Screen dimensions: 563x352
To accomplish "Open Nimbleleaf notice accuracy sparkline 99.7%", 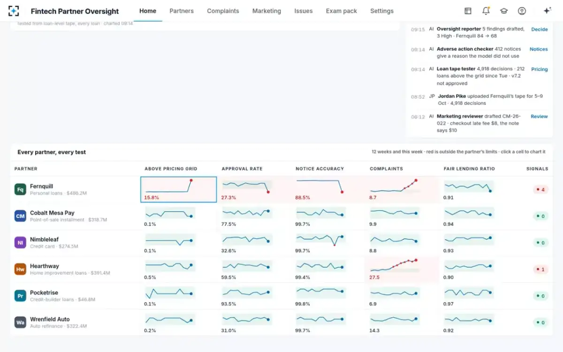I will click(329, 243).
